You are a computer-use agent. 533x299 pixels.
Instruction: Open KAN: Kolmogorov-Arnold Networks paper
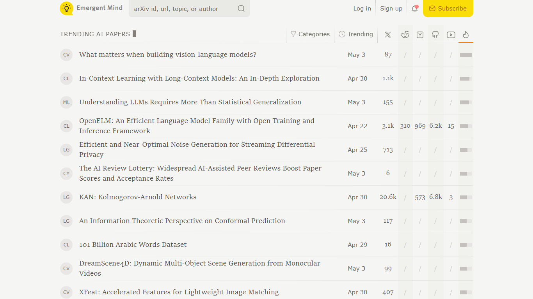point(138,197)
